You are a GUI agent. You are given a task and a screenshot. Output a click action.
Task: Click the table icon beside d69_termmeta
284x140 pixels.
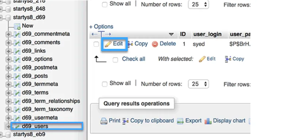click(x=17, y=85)
